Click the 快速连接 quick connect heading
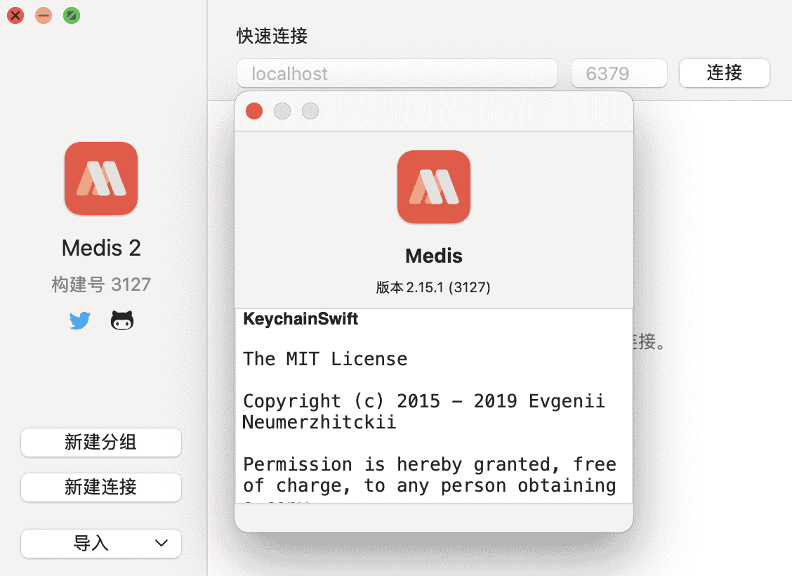The image size is (792, 576). click(x=272, y=36)
